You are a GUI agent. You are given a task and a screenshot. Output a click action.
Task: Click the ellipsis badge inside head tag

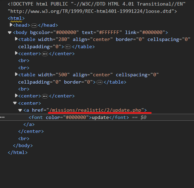pyautogui.click(x=34, y=26)
